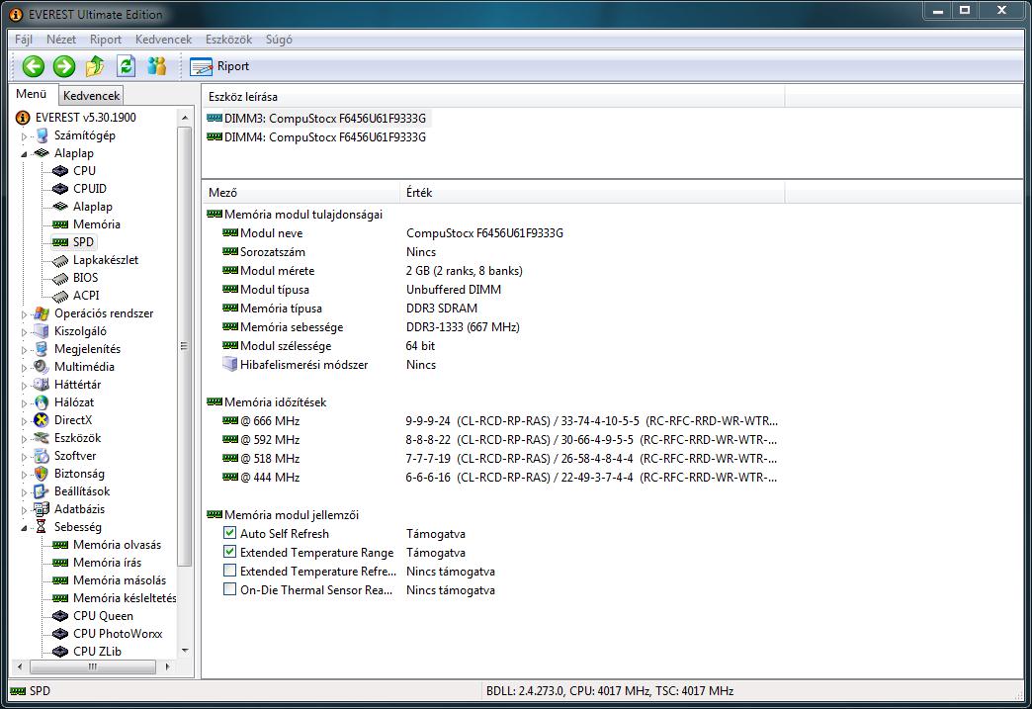Screen dimensions: 1032x709
Task: Toggle the On-Die Thermal Sensor checkbox
Action: [x=229, y=589]
